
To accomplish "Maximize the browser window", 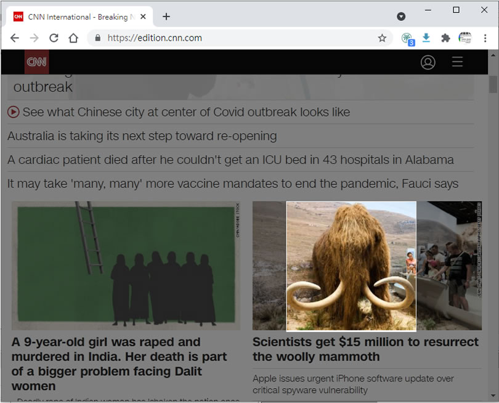I will pos(456,10).
